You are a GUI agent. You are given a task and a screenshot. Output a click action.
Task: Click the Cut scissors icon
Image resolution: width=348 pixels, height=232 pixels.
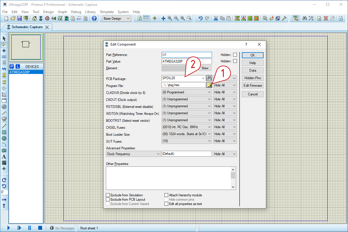coord(216,18)
